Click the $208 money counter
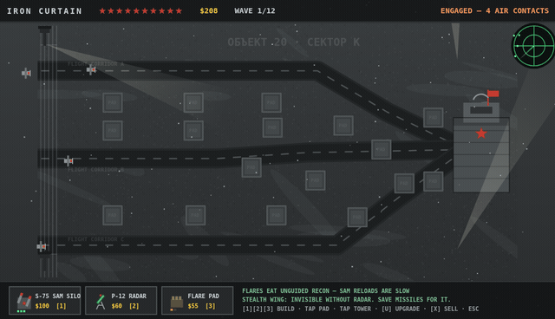Viewport: 555px width, 319px height. [209, 11]
